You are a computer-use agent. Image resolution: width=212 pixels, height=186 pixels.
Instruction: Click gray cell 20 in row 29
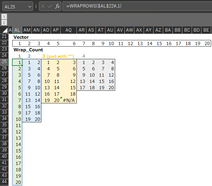pyautogui.click(x=110, y=88)
